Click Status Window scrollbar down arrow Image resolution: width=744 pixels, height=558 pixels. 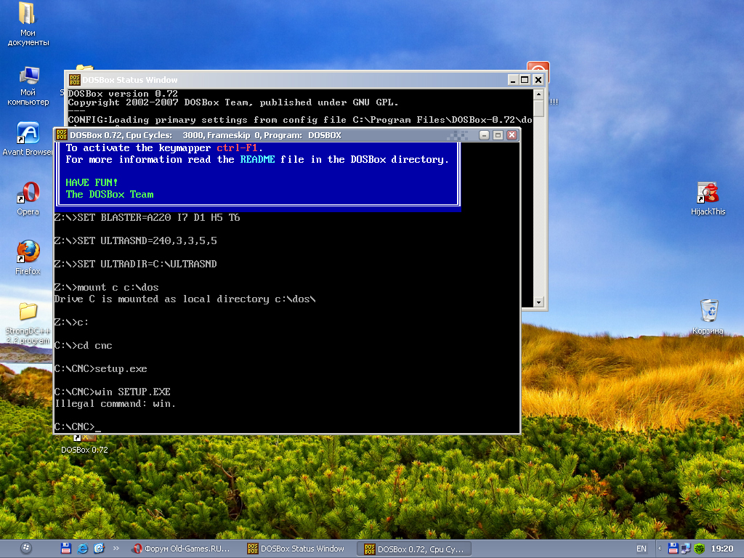tap(538, 302)
